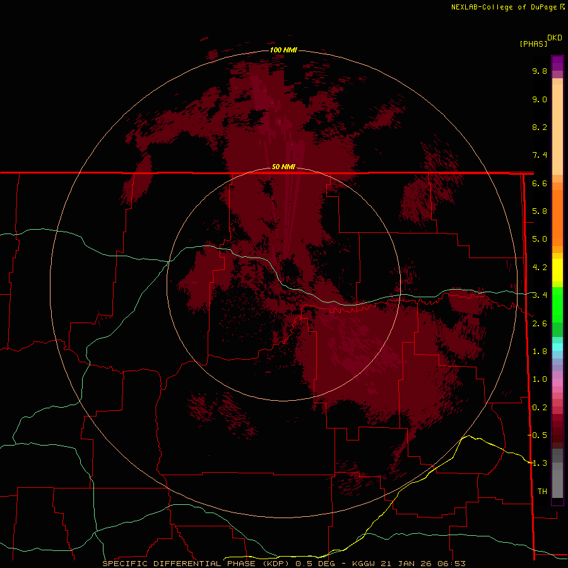Click the bright green color bar segment
This screenshot has width=568, height=568.
pos(557,304)
